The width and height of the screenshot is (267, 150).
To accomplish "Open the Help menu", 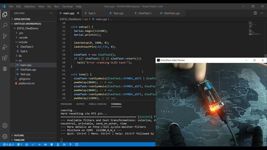I will (x=78, y=6).
